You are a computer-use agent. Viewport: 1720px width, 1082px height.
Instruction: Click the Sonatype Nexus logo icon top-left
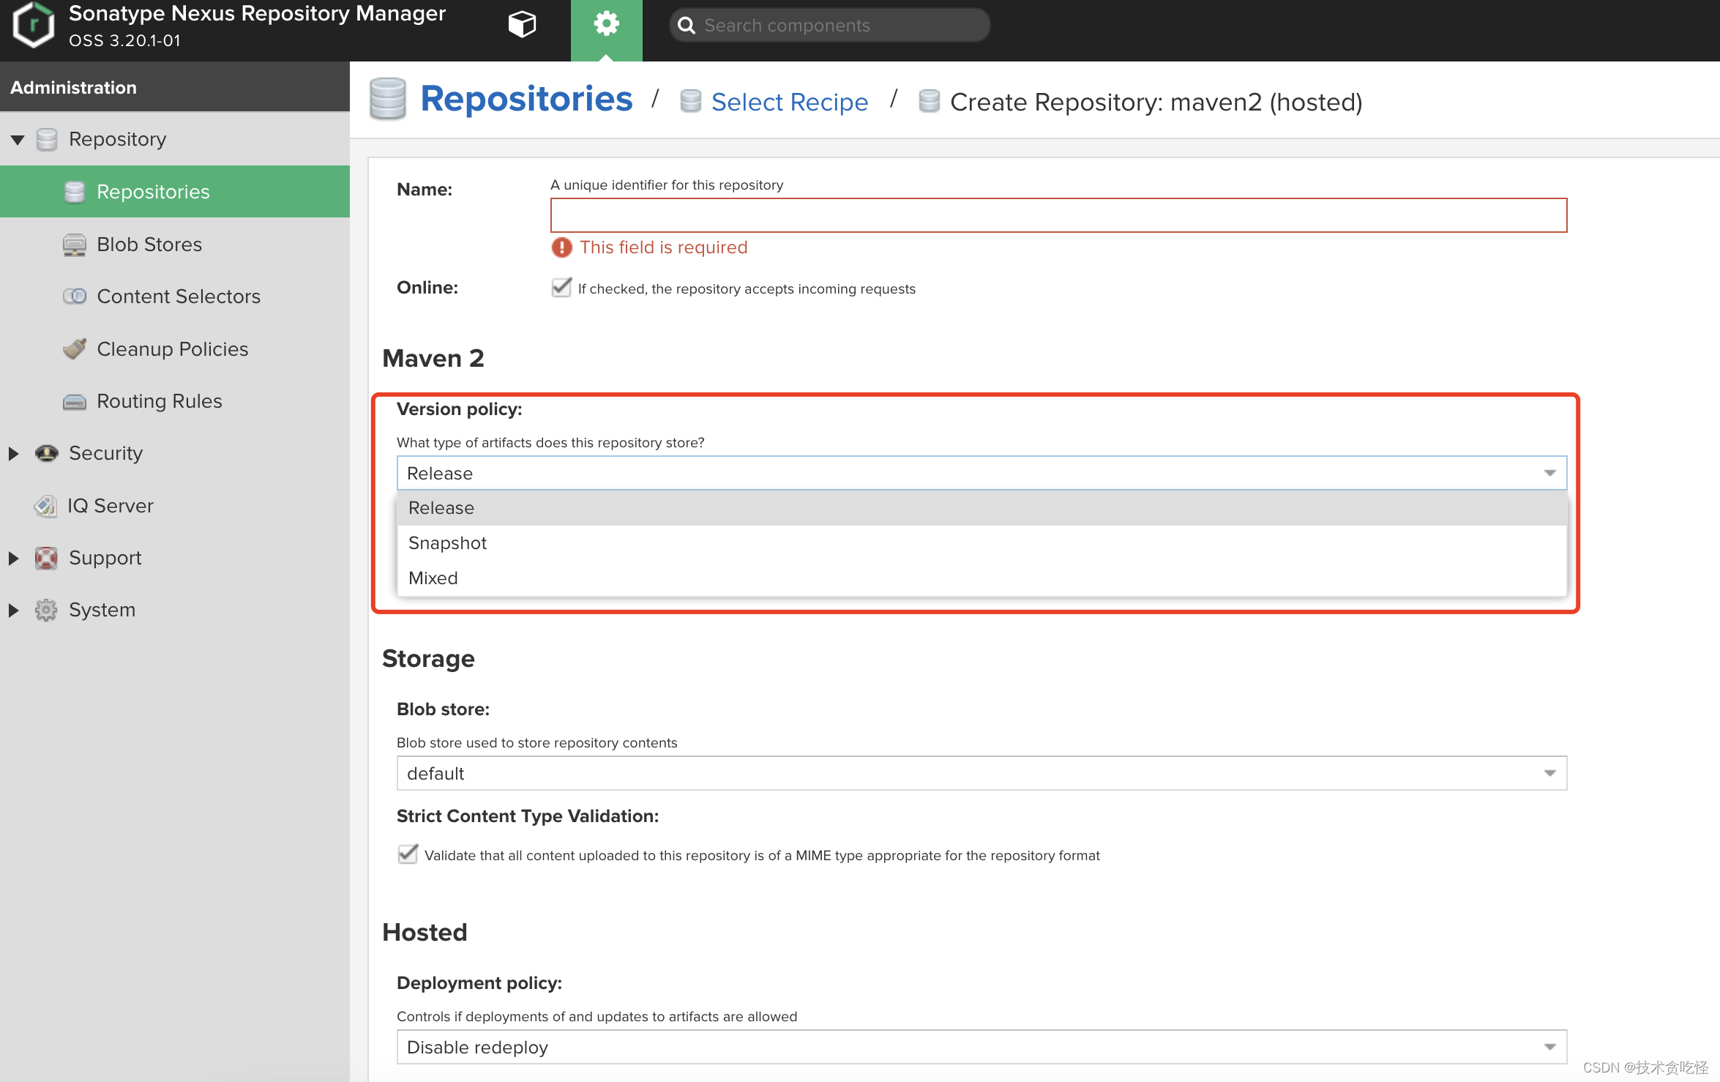(x=34, y=25)
